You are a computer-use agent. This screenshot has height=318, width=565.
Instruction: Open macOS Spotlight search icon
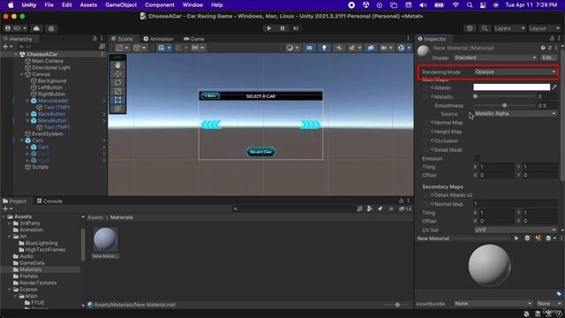point(469,5)
